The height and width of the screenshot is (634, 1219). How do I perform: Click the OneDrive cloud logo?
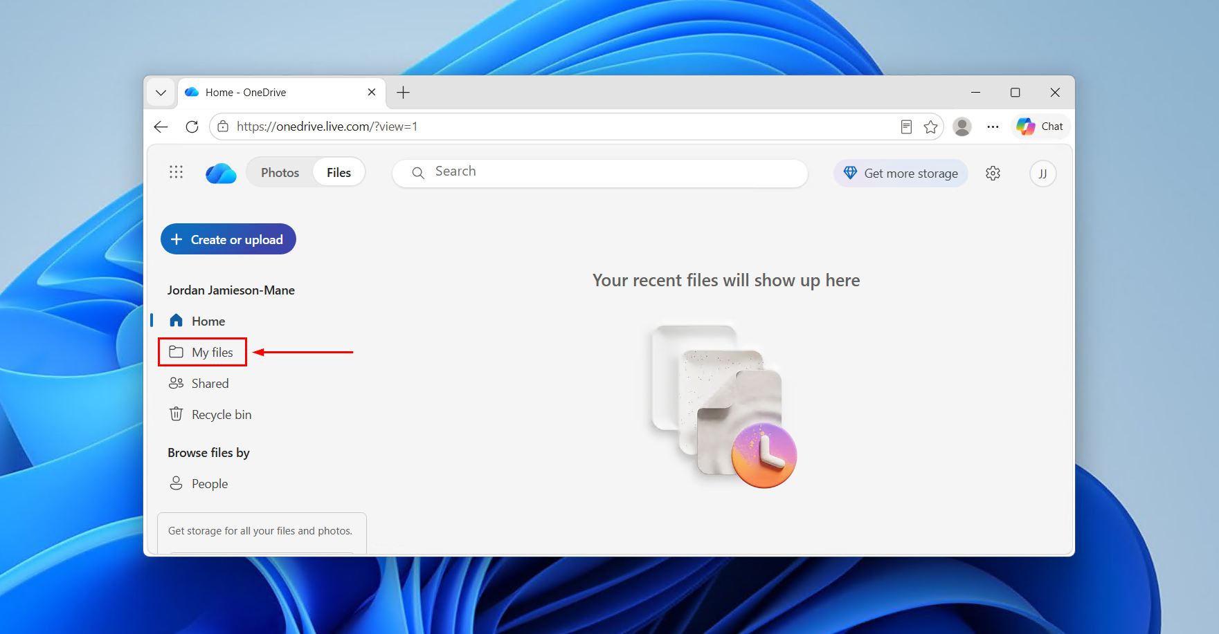coord(221,173)
